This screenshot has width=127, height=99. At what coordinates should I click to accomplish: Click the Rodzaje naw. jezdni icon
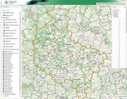click(4, 31)
